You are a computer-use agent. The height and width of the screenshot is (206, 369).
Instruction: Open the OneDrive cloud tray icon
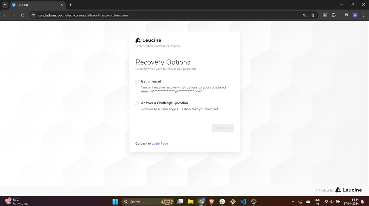click(308, 202)
